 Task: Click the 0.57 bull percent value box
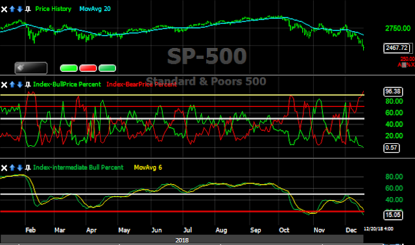[x=391, y=148]
